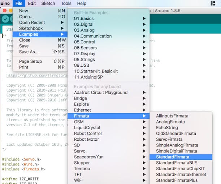Screen dimensions: 221x184
Task: Open TFT library examples
Action: pos(109,174)
